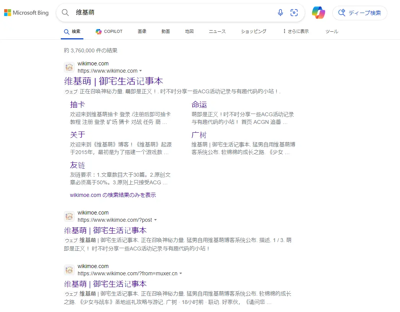Viewport: 400px width, 312px height.
Task: Start voice search with microphone icon
Action: click(x=280, y=13)
